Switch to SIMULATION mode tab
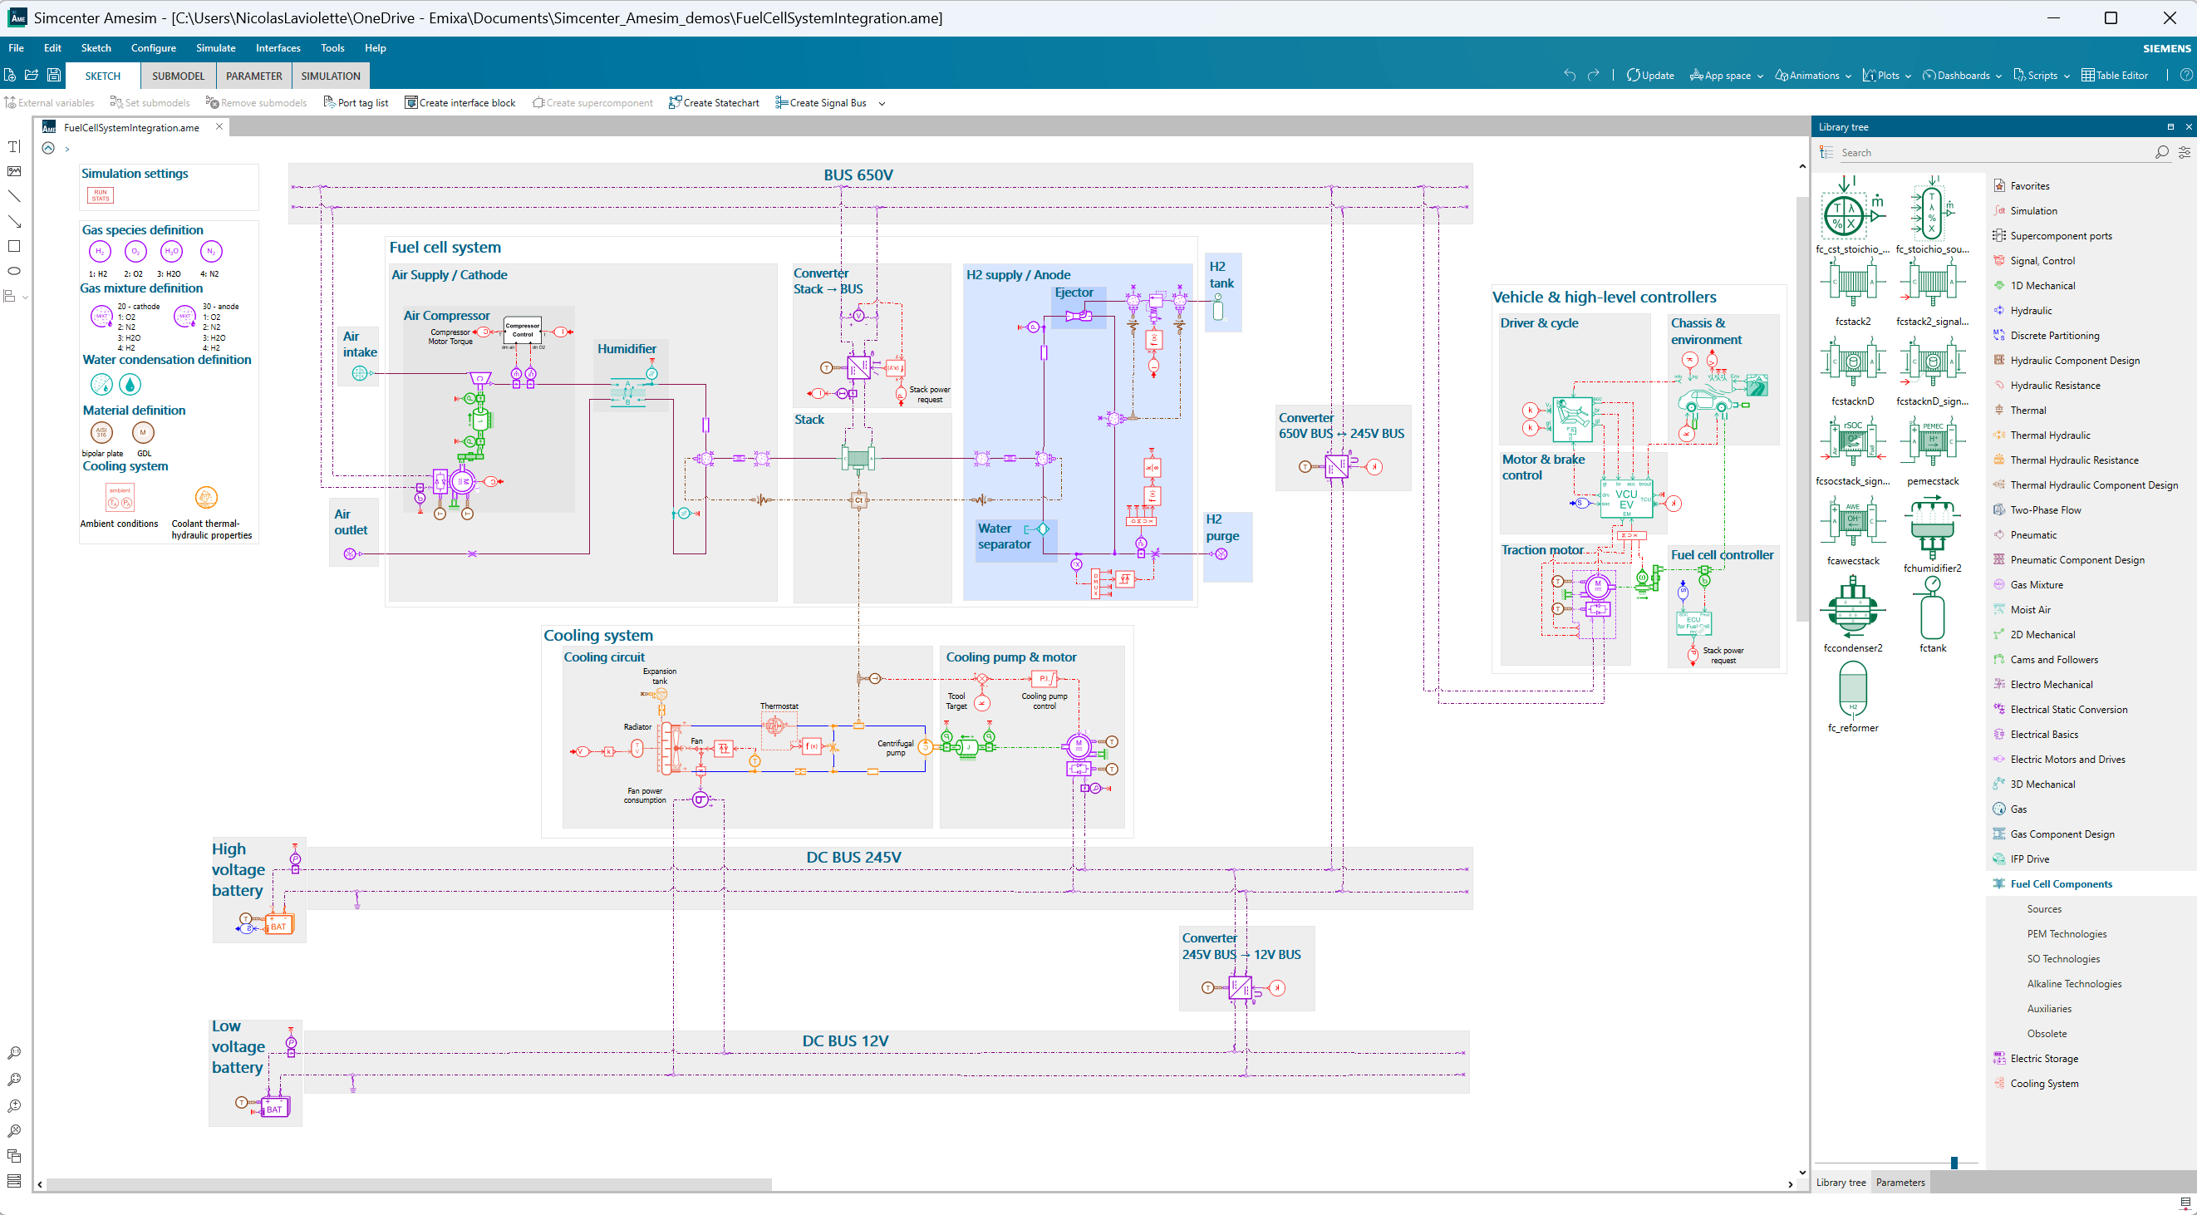 pos(331,76)
